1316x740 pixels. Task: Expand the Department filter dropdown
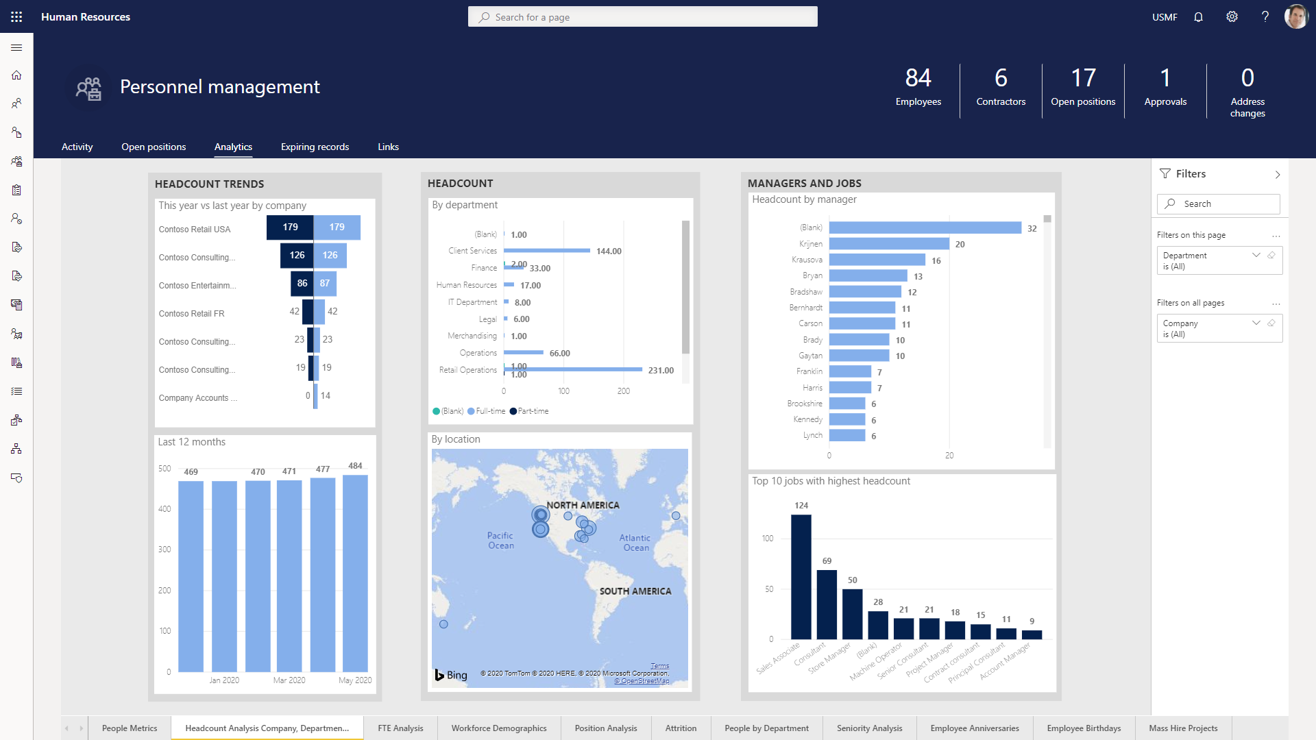[x=1256, y=255]
